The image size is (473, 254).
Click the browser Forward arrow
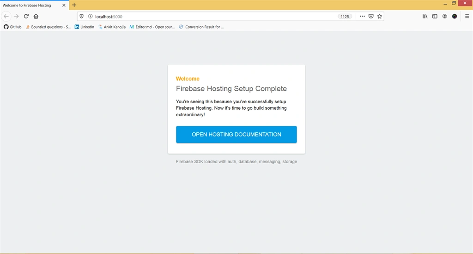(16, 16)
